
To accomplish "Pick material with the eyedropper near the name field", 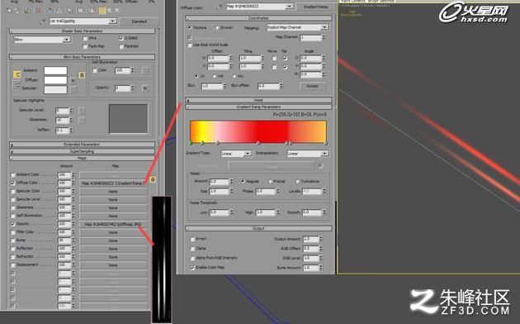I will coord(42,21).
